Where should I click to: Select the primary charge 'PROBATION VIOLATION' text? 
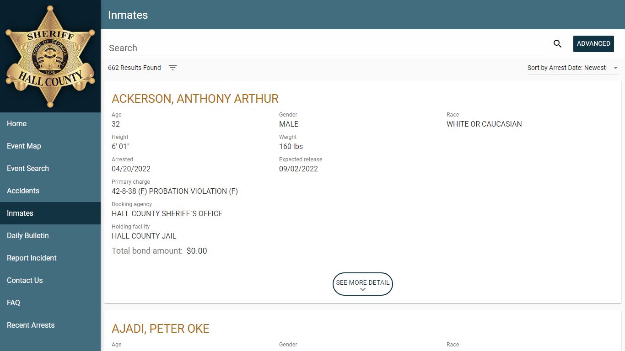tap(175, 191)
